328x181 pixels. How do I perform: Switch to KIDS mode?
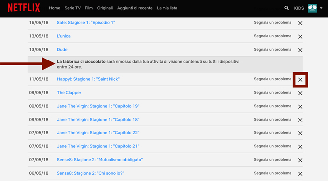(x=299, y=8)
